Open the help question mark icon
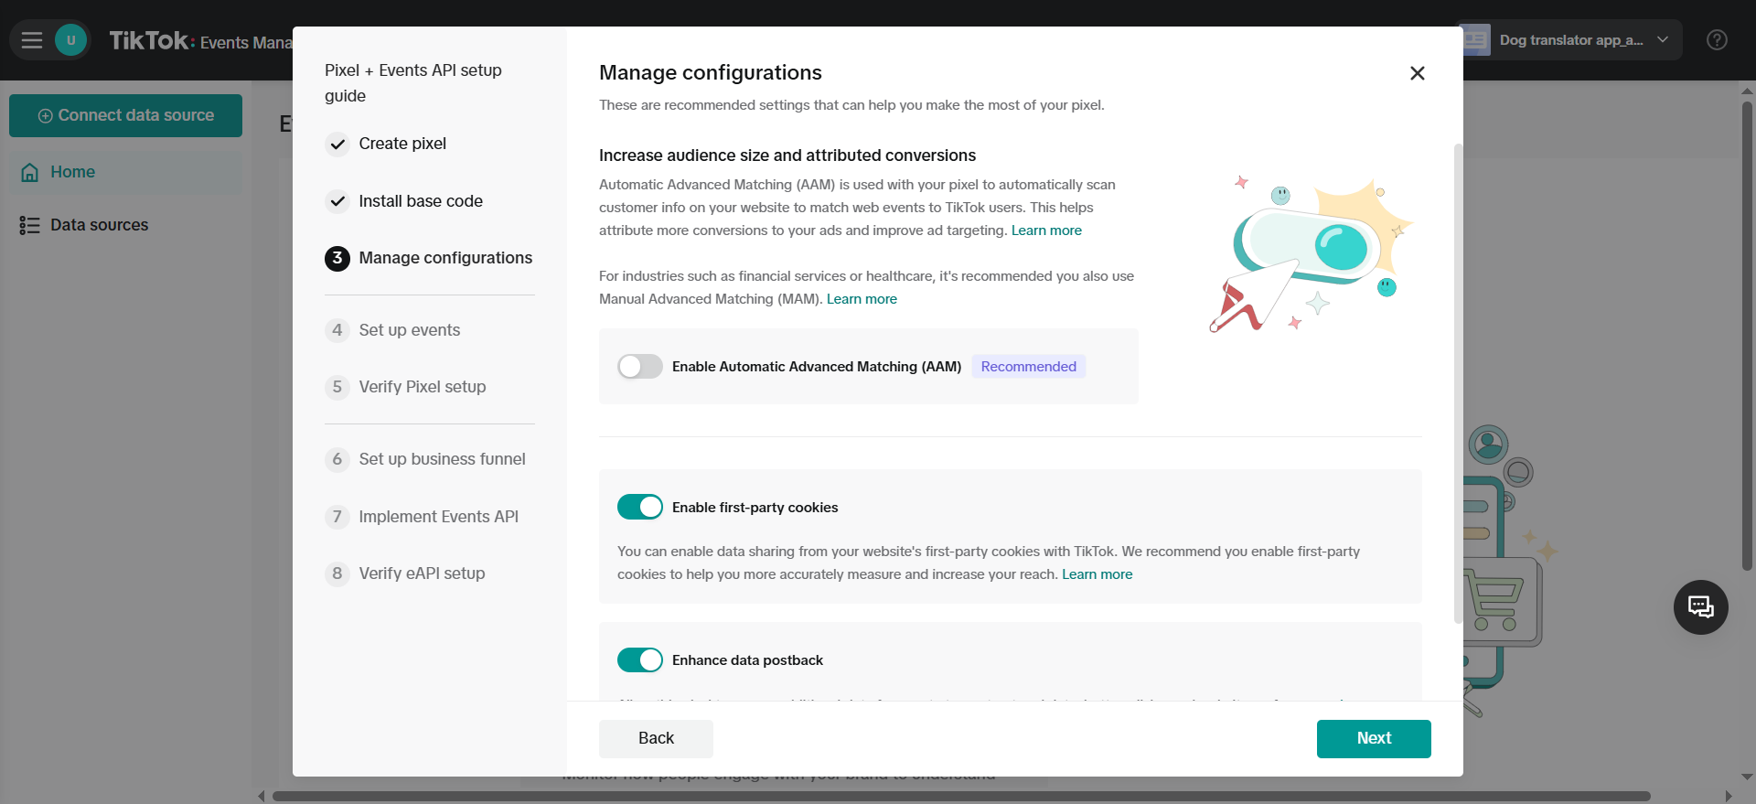 pos(1717,40)
